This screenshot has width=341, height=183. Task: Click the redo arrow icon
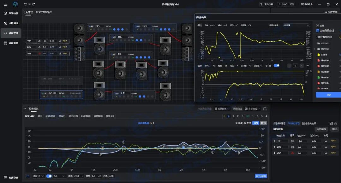tap(33, 4)
